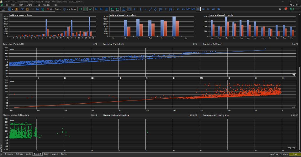Open the Tools menu
Viewport: 301px width, 157px height.
(38, 5)
